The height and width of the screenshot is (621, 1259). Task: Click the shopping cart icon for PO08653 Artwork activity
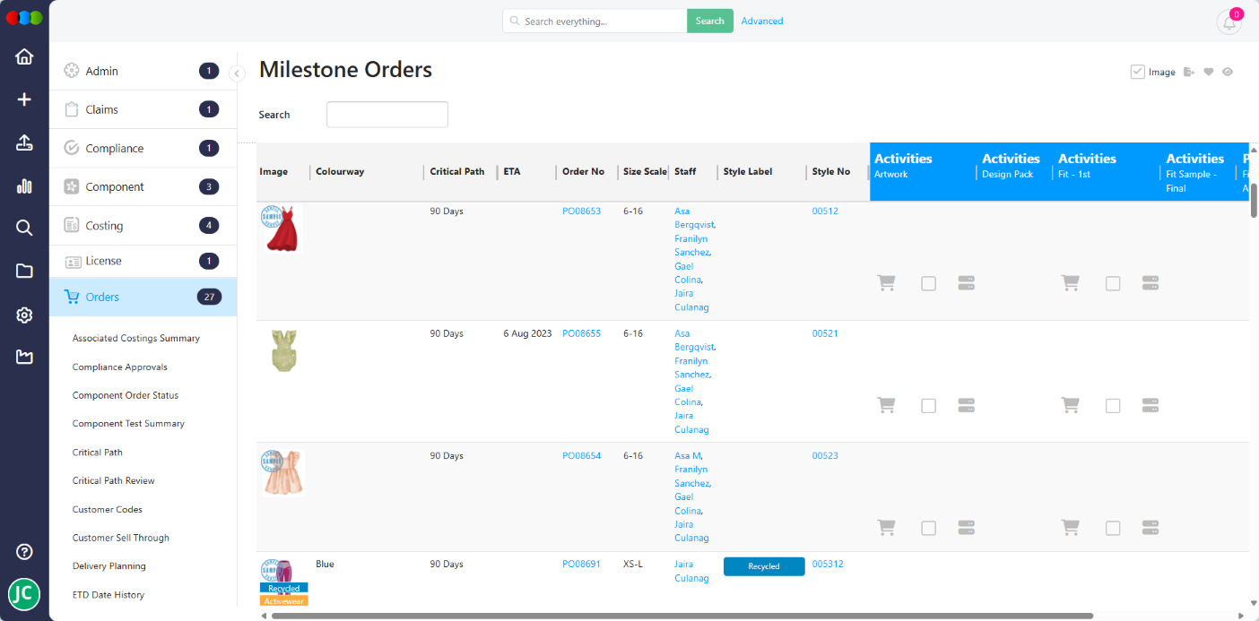tap(886, 282)
